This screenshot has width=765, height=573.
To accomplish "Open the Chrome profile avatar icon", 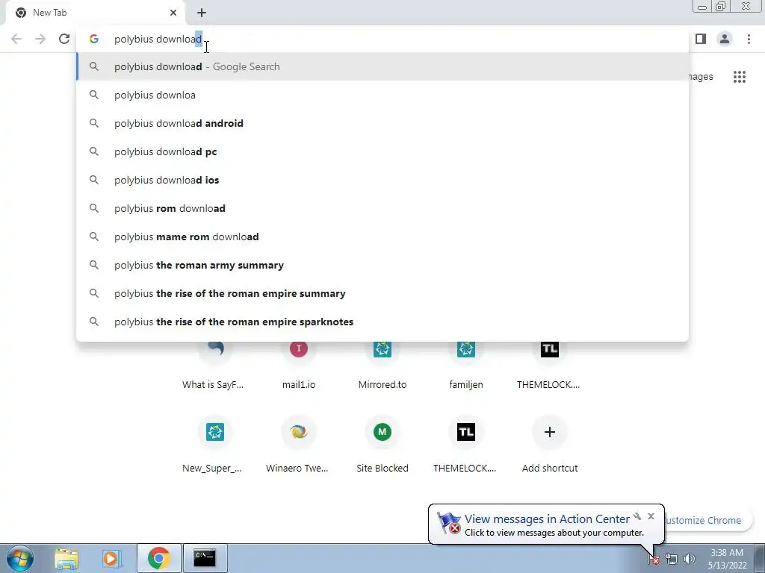I will (x=725, y=39).
